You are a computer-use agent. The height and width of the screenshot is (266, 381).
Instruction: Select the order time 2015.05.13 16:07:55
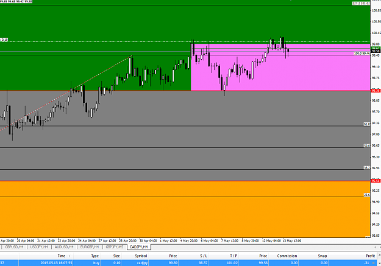56,263
